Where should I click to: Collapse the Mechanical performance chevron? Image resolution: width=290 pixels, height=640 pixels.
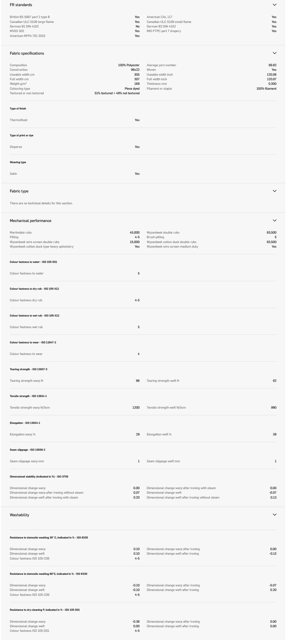pyautogui.click(x=274, y=220)
